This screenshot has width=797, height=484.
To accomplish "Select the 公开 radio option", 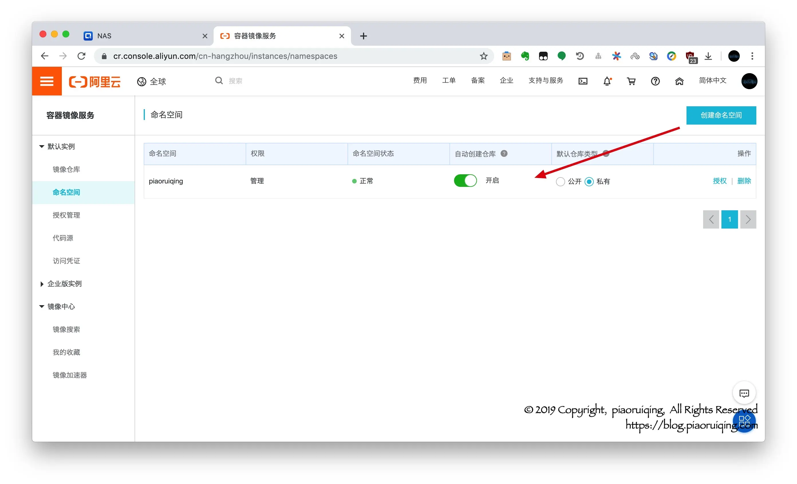I will coord(560,181).
